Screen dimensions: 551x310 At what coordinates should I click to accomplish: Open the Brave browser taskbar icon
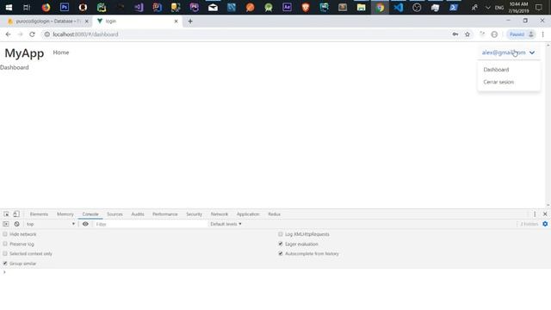306,8
